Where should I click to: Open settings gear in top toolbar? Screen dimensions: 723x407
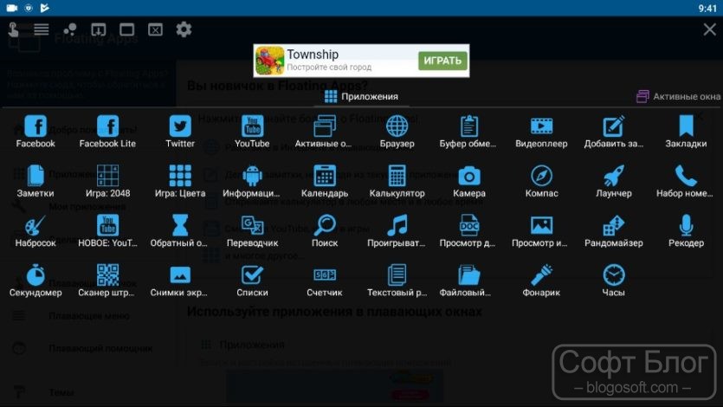point(184,29)
